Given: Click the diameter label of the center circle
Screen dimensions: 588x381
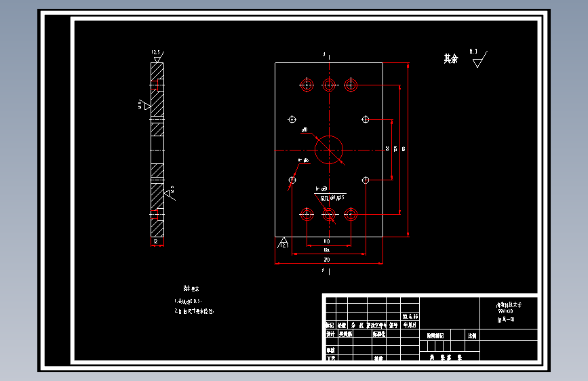Looking at the screenshot, I should click(304, 129).
